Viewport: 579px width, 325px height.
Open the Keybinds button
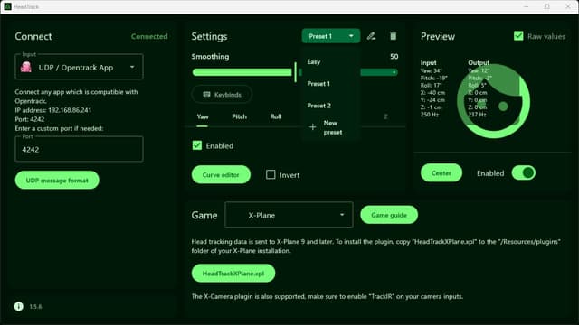(222, 95)
